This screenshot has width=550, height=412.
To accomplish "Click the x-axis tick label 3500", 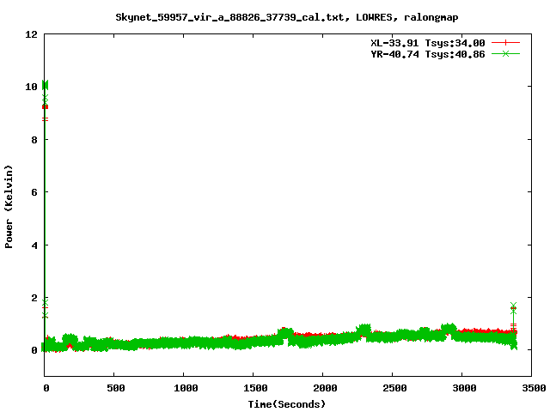I will [x=534, y=388].
